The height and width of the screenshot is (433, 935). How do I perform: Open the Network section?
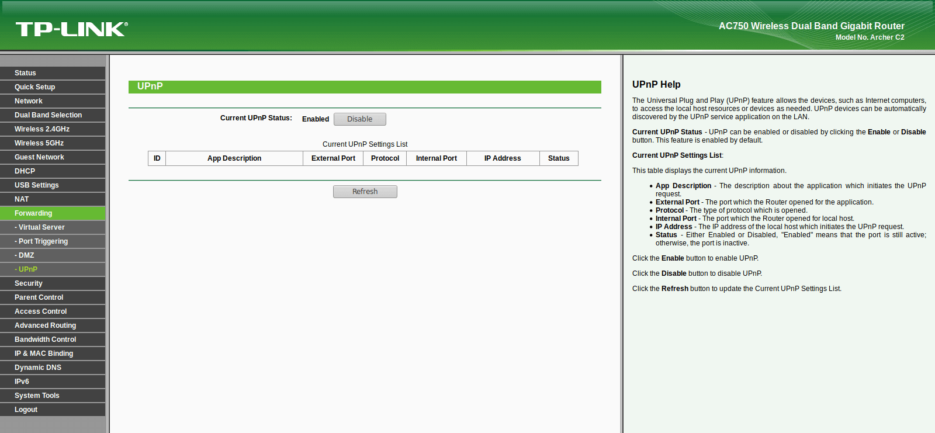click(53, 101)
